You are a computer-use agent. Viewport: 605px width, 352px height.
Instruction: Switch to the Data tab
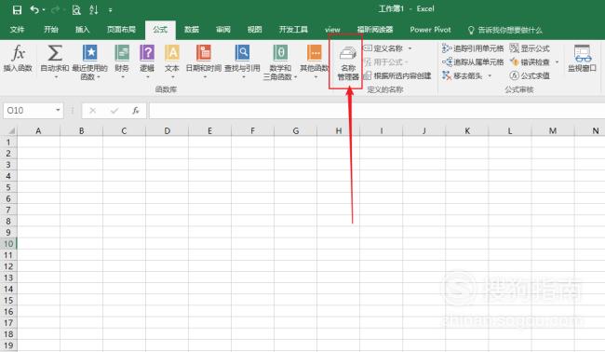coord(192,30)
